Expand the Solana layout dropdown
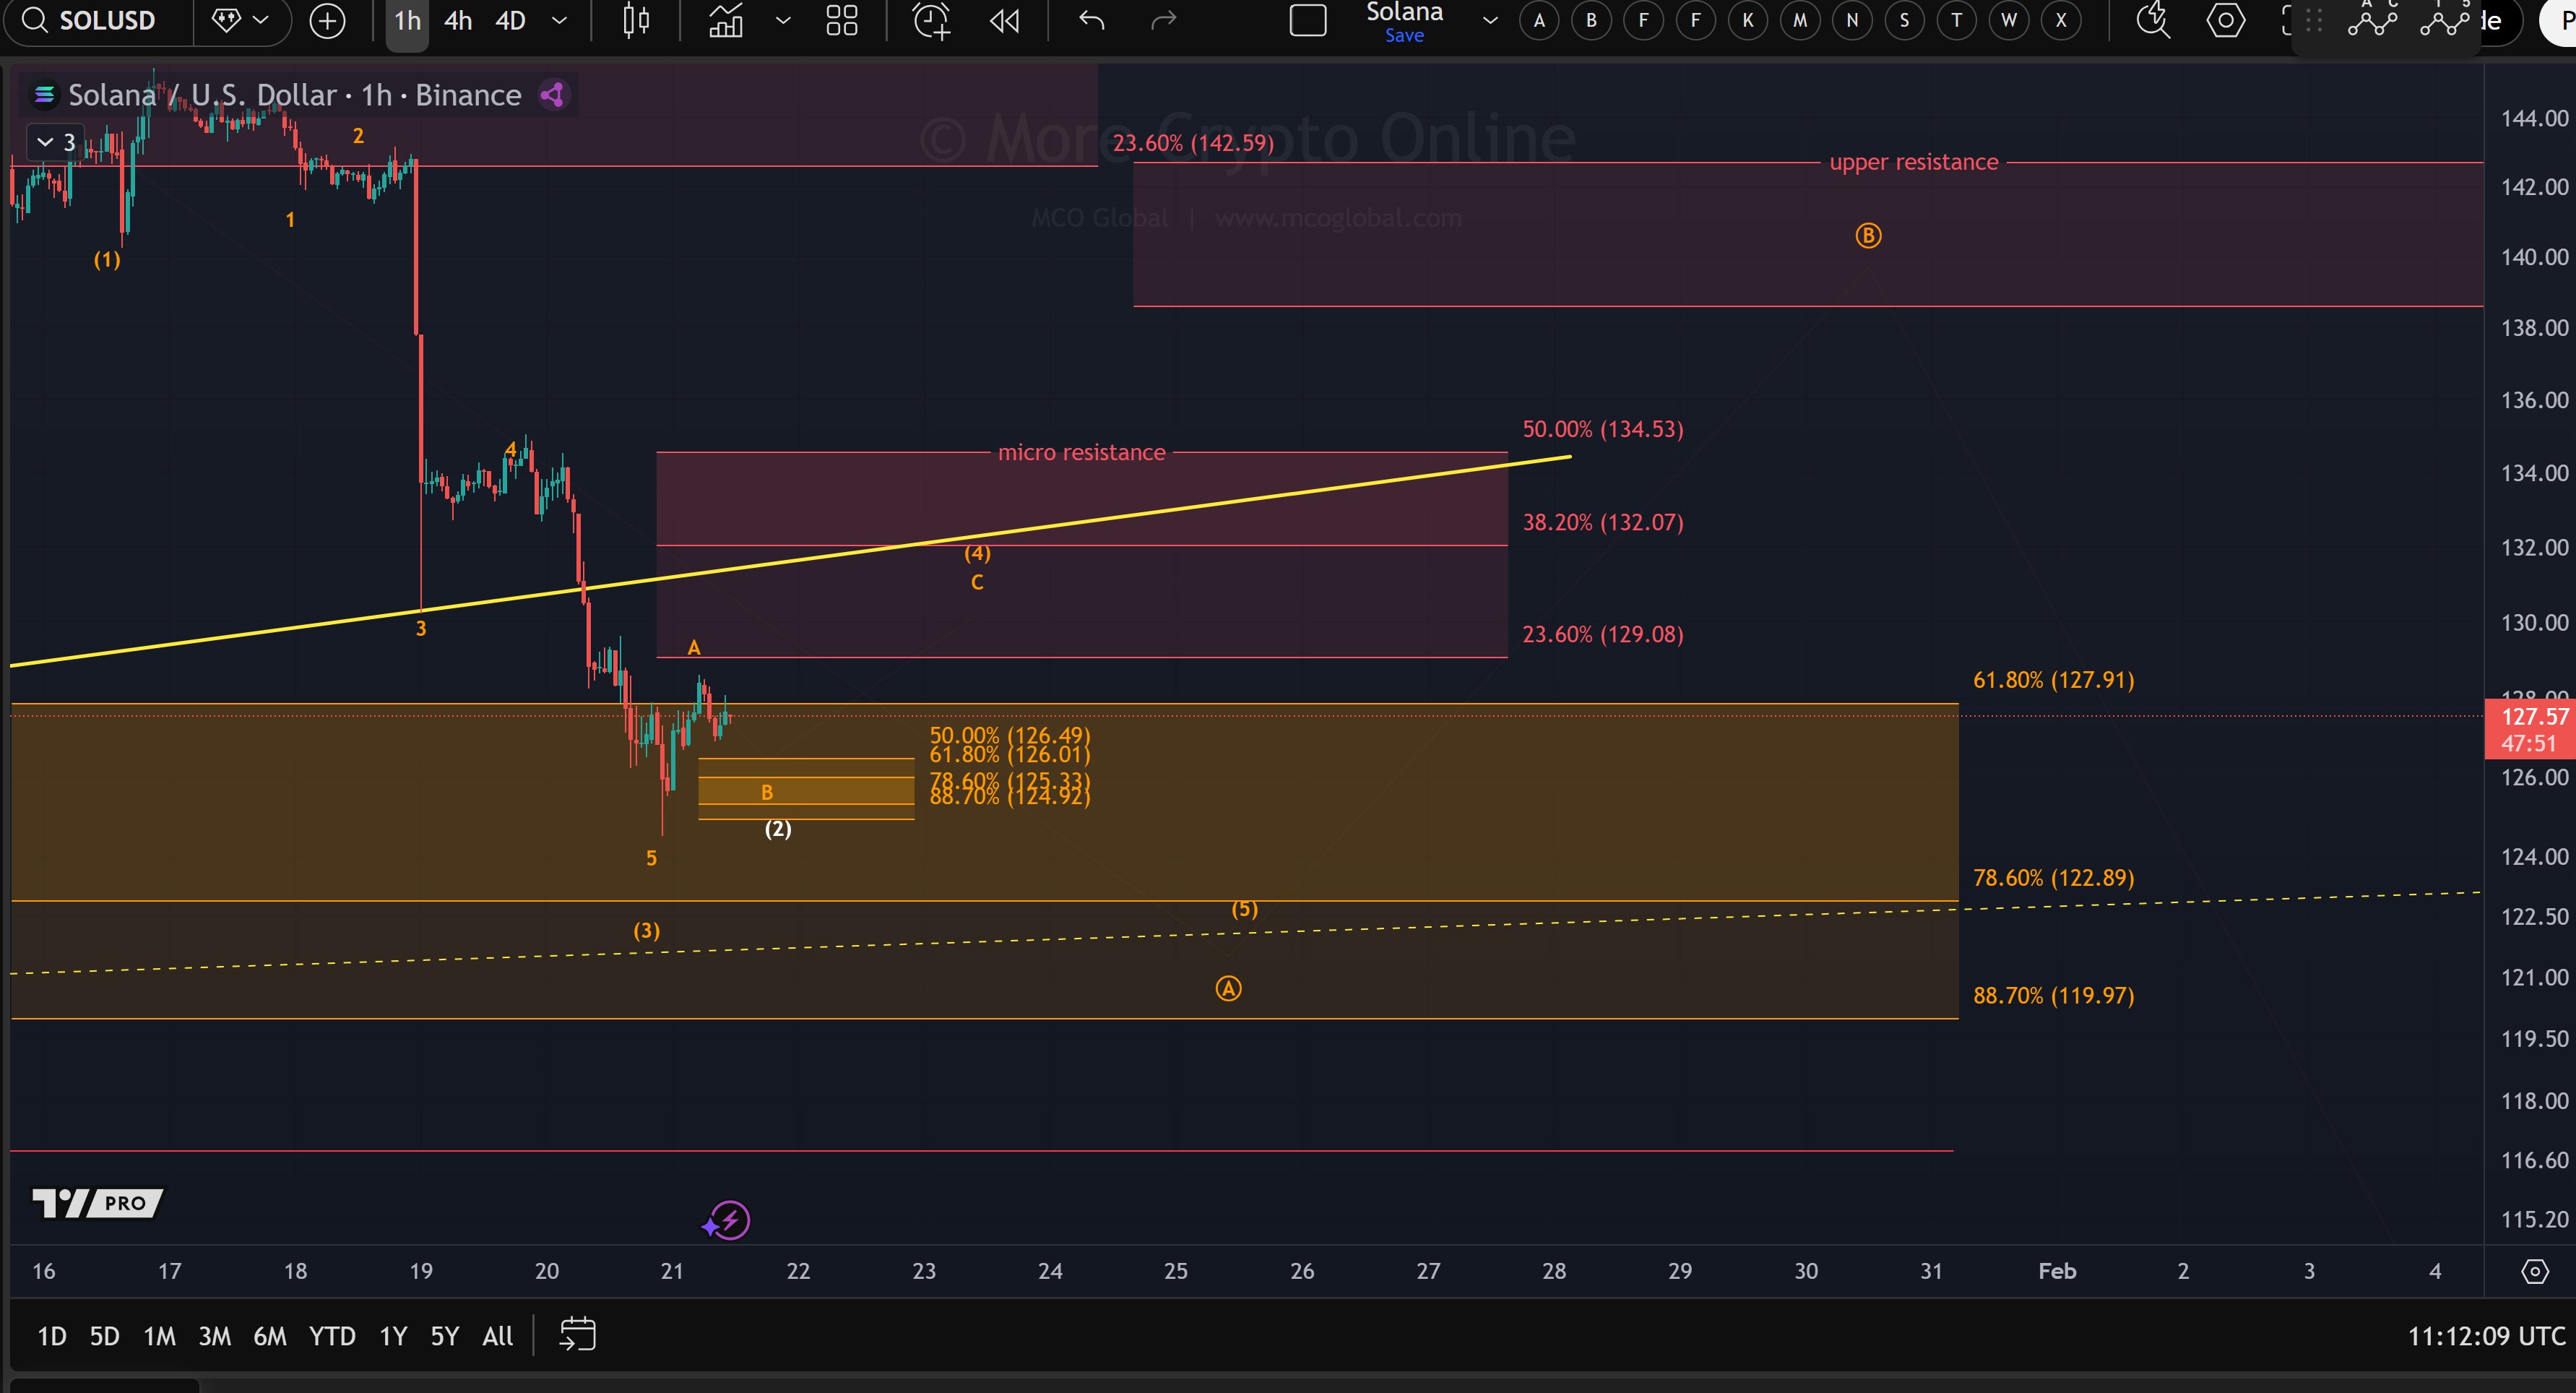This screenshot has height=1393, width=2576. [x=1488, y=20]
